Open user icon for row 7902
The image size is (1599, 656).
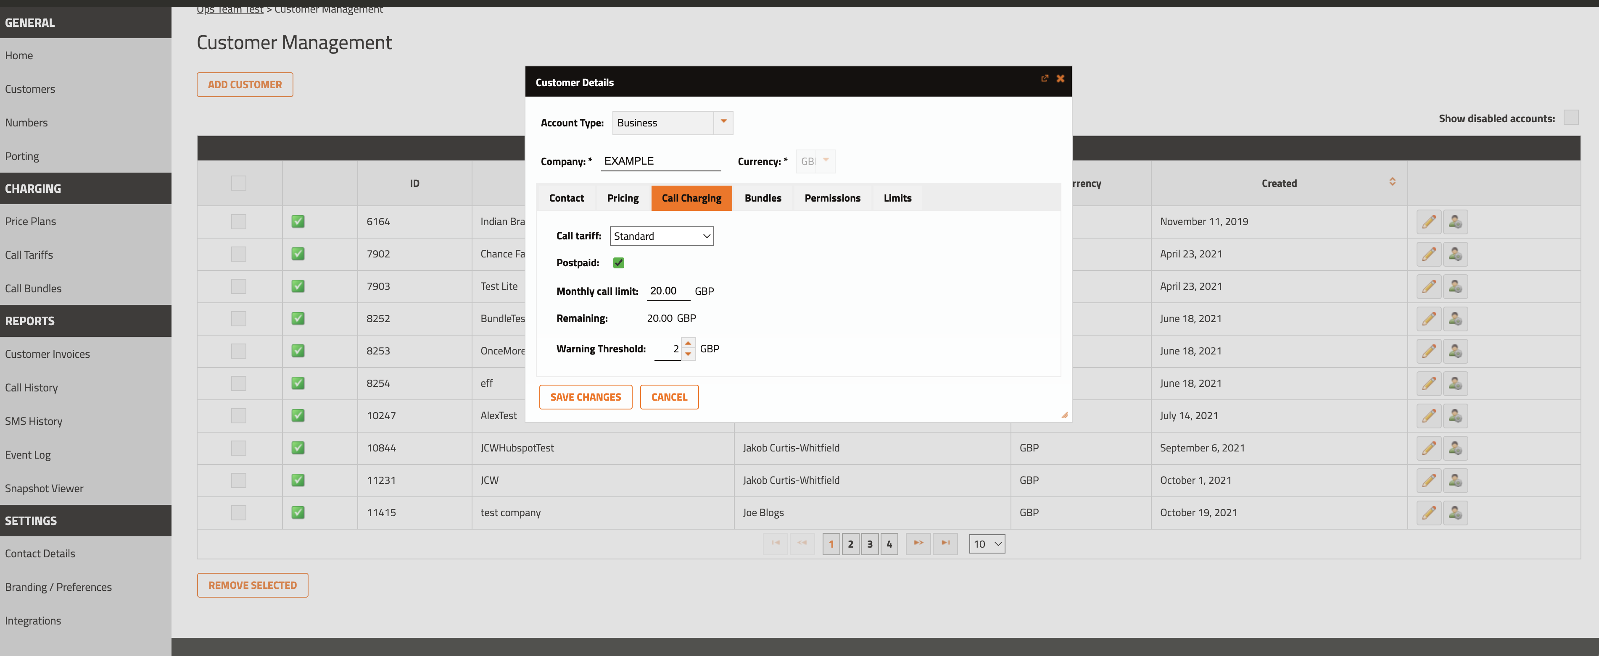click(1455, 254)
